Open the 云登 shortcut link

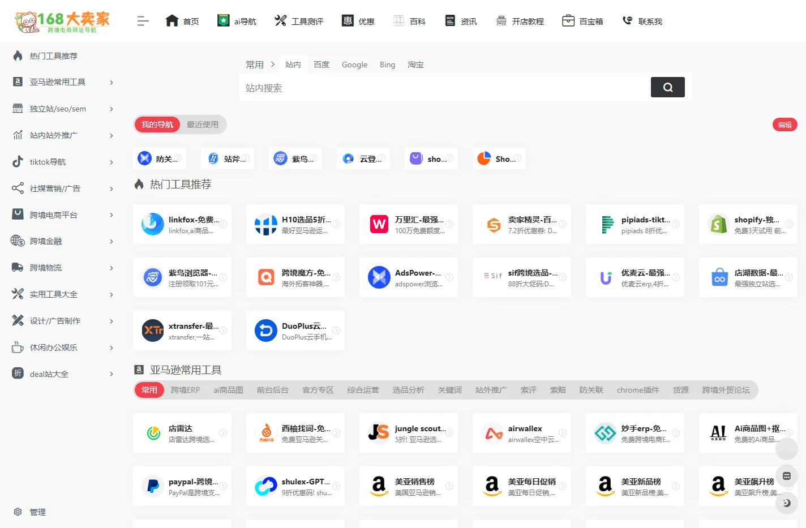[x=363, y=158]
